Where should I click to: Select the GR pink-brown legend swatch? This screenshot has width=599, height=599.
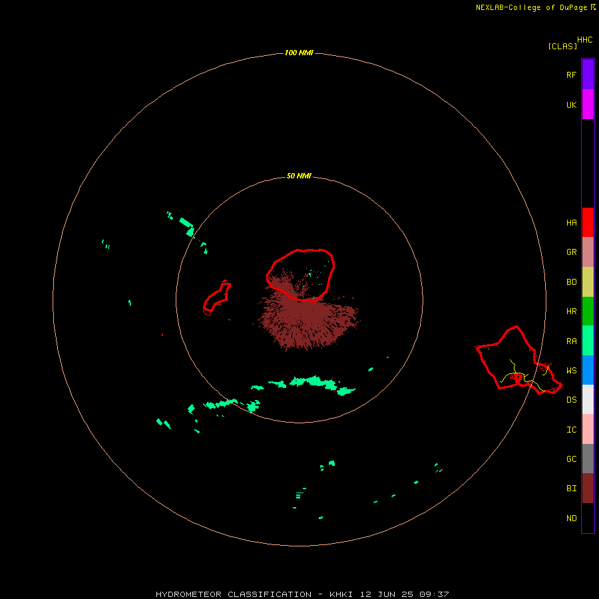[x=588, y=252]
